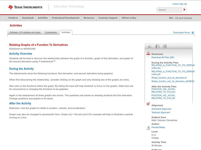Open the eNews Sign Up link

180,4
